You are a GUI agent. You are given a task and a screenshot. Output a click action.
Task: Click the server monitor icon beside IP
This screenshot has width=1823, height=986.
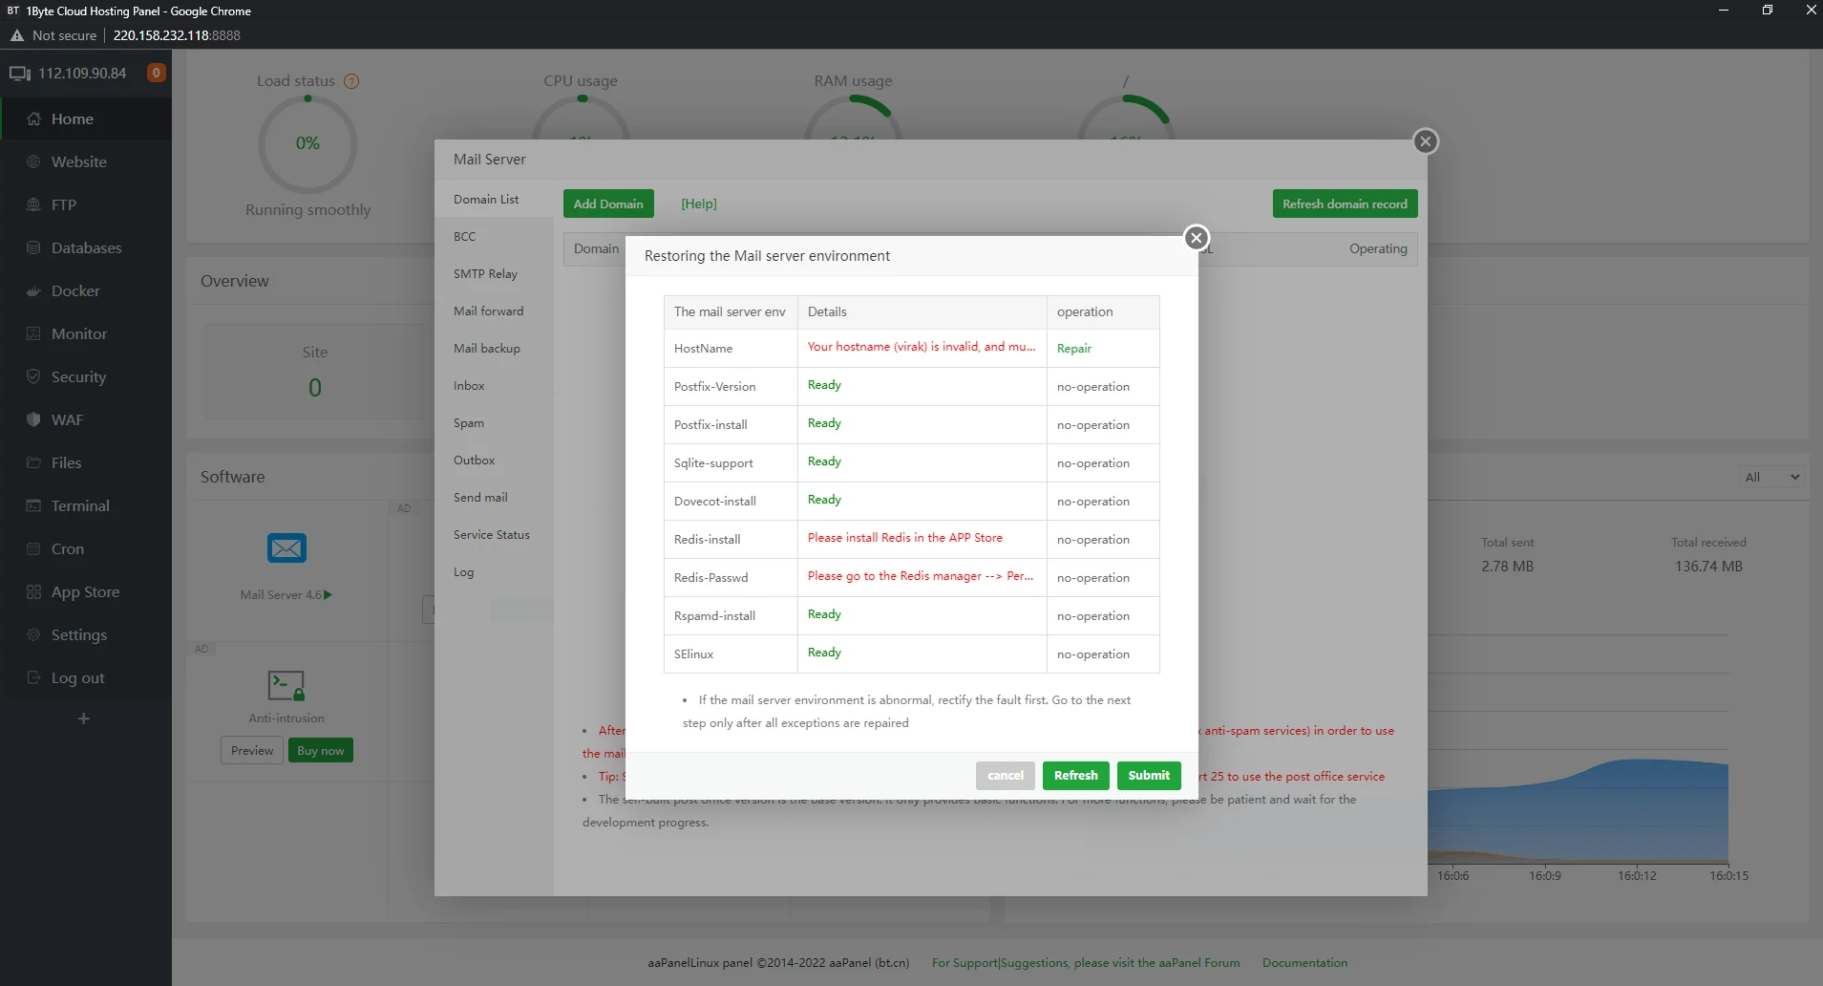coord(20,73)
